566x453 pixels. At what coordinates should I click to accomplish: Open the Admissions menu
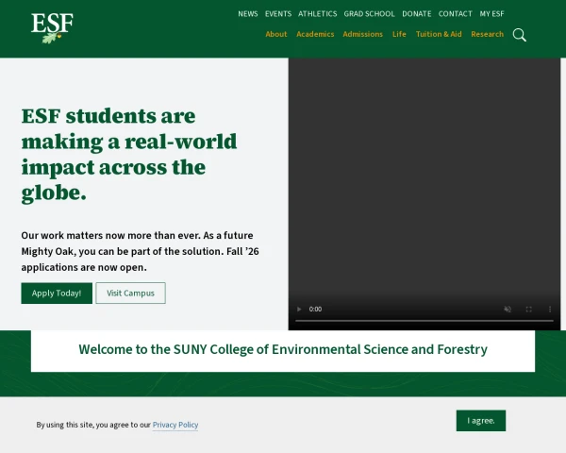point(363,34)
